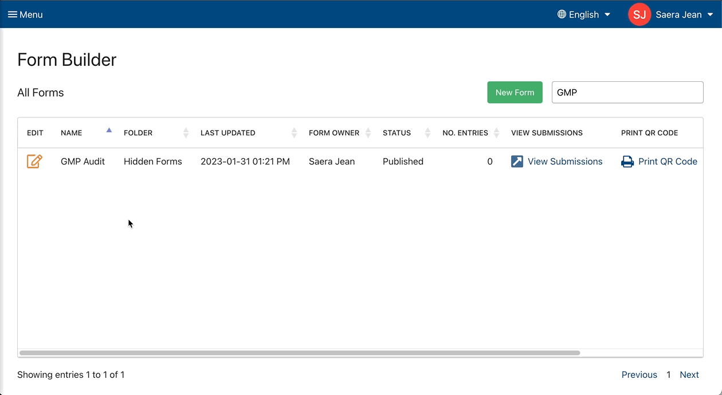
Task: Sort by the Status column
Action: click(x=406, y=133)
